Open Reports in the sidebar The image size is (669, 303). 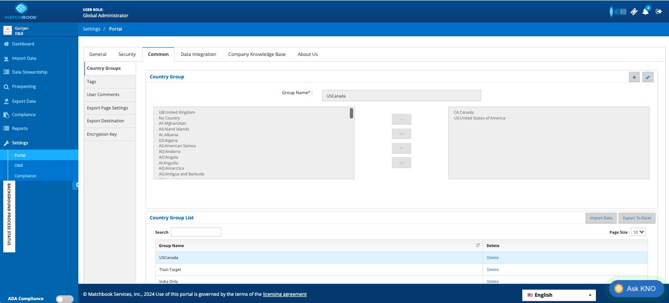coord(20,129)
